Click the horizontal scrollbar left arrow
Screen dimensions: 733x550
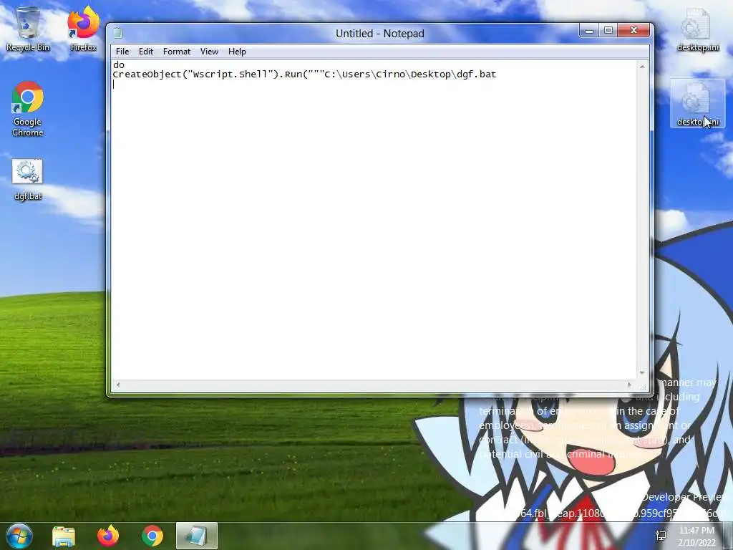click(x=118, y=385)
